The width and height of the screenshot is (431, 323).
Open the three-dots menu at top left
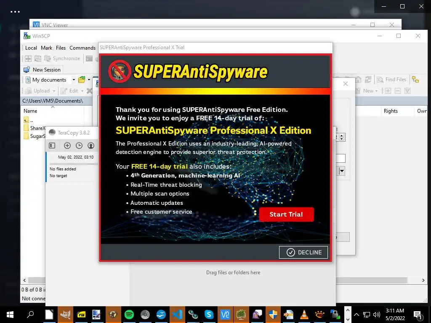tap(15, 12)
